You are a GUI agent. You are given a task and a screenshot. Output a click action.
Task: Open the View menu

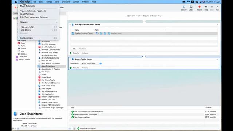[x=57, y=2]
